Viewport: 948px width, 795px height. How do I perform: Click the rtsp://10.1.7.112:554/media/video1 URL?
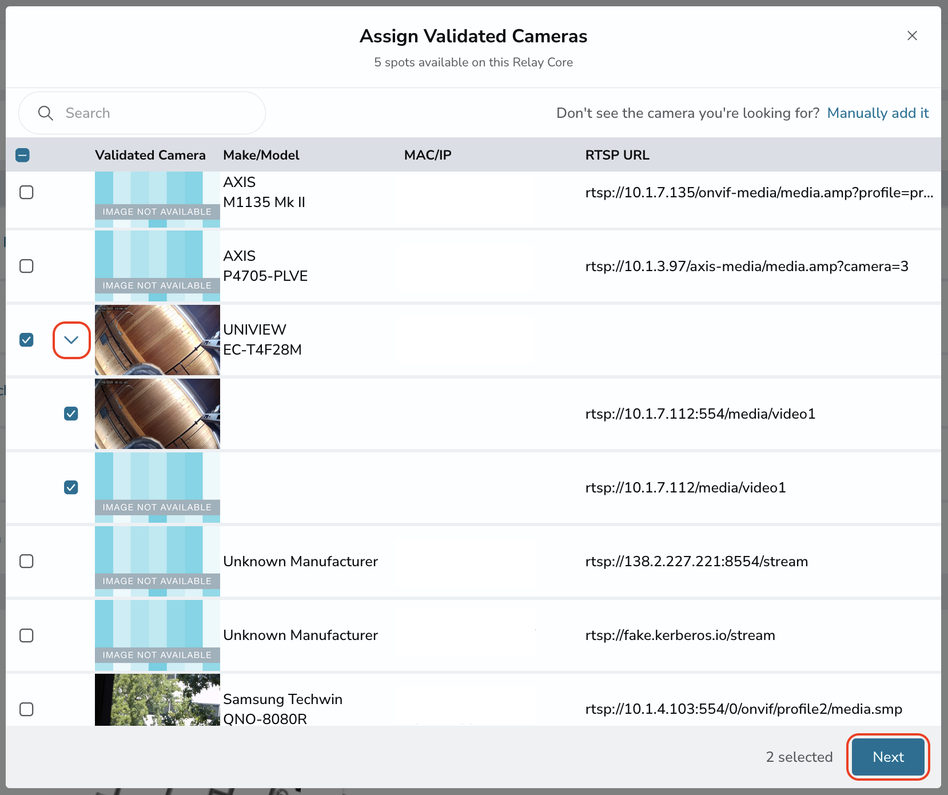(x=700, y=414)
